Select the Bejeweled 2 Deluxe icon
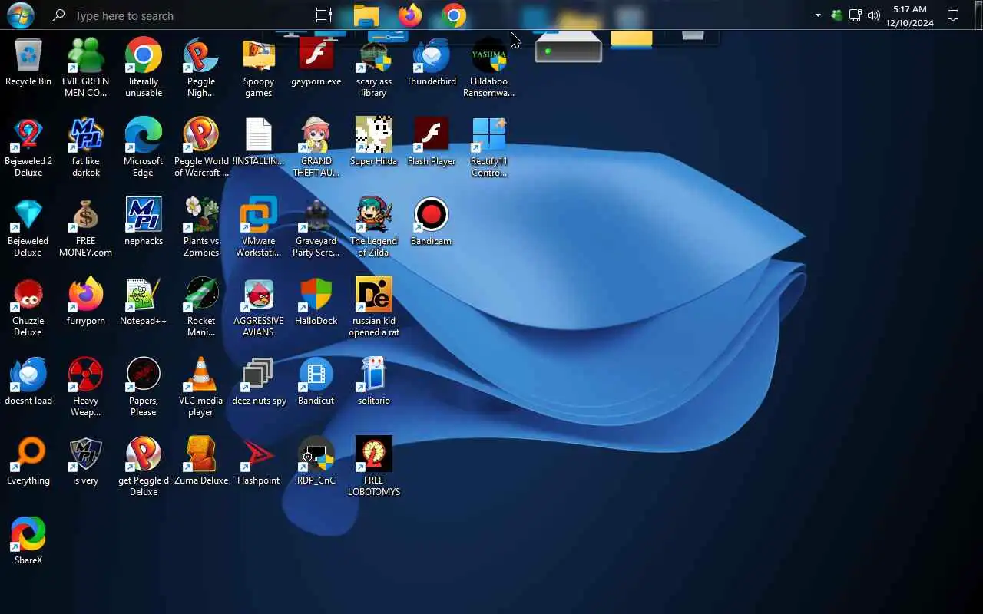This screenshot has width=983, height=614. tap(28, 147)
